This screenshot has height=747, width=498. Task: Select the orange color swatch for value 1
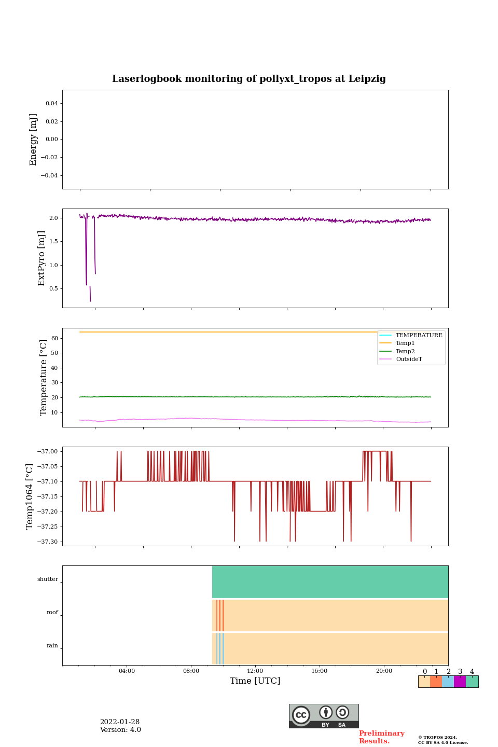[436, 682]
